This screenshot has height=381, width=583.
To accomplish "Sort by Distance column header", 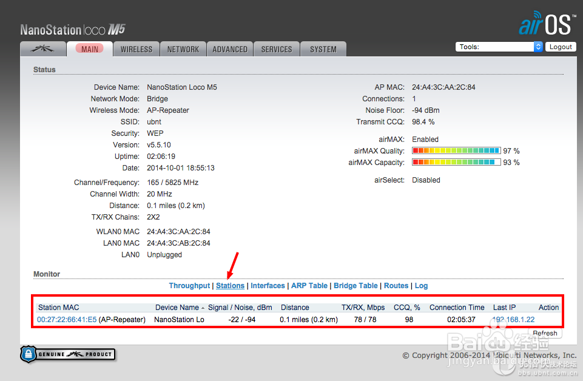I will click(295, 308).
